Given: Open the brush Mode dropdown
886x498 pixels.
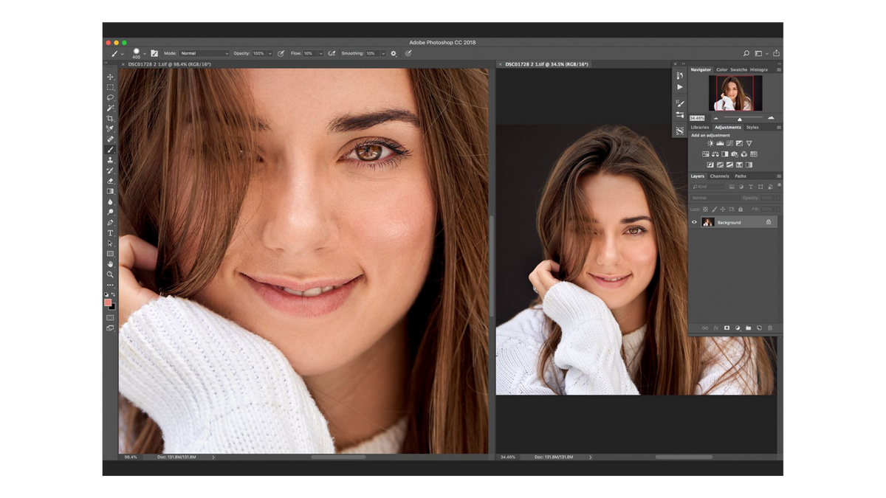Looking at the screenshot, I should click(203, 53).
